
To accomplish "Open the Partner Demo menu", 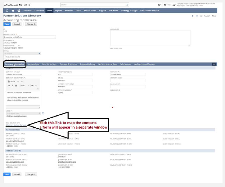I will click(90, 11).
